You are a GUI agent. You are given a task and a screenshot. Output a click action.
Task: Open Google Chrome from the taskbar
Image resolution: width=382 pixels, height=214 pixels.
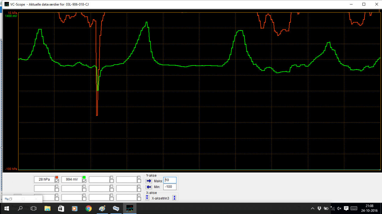click(88, 208)
